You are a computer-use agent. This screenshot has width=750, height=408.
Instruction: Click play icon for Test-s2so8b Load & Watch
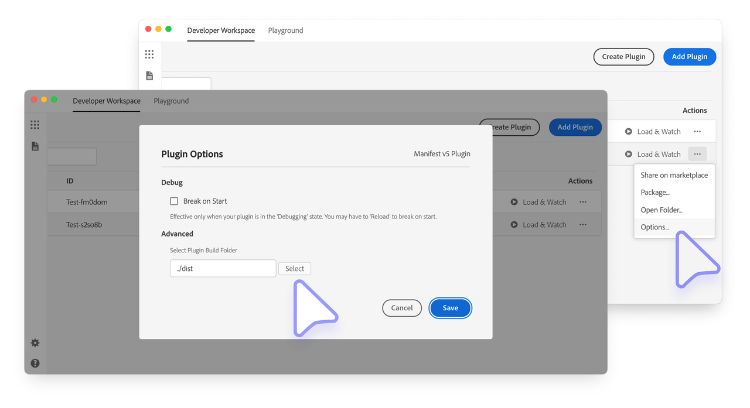(x=514, y=225)
